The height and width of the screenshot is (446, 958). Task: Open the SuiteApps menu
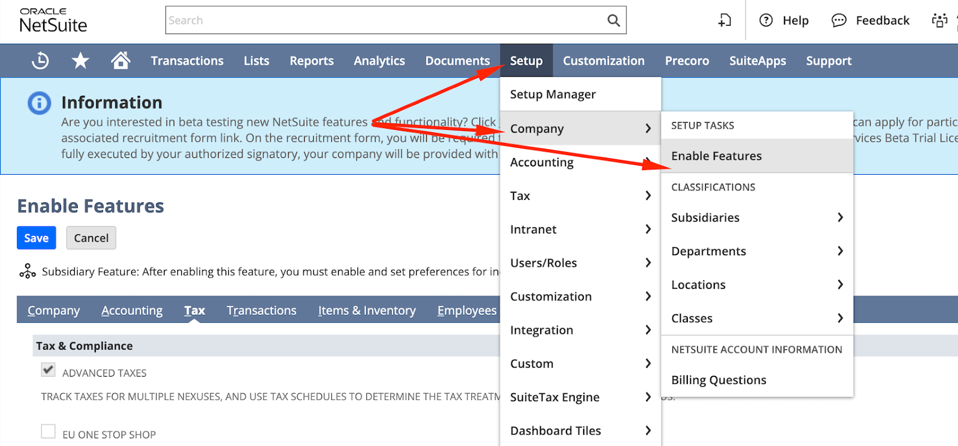pyautogui.click(x=757, y=60)
